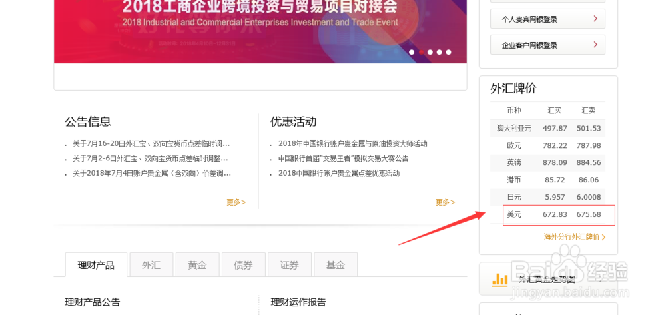This screenshot has height=315, width=666.
Task: Switch to the 债券 tab
Action: coord(243,265)
